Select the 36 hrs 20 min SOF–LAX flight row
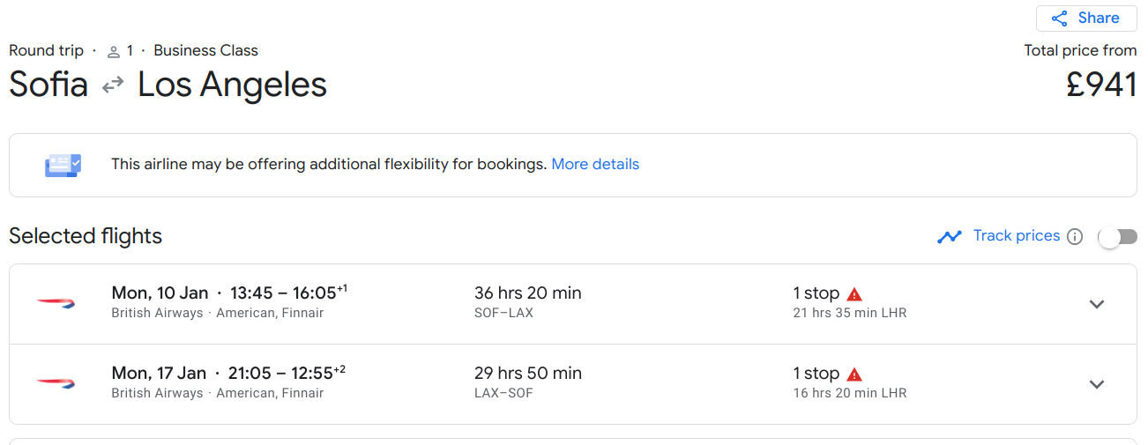This screenshot has height=445, width=1148. [x=527, y=302]
